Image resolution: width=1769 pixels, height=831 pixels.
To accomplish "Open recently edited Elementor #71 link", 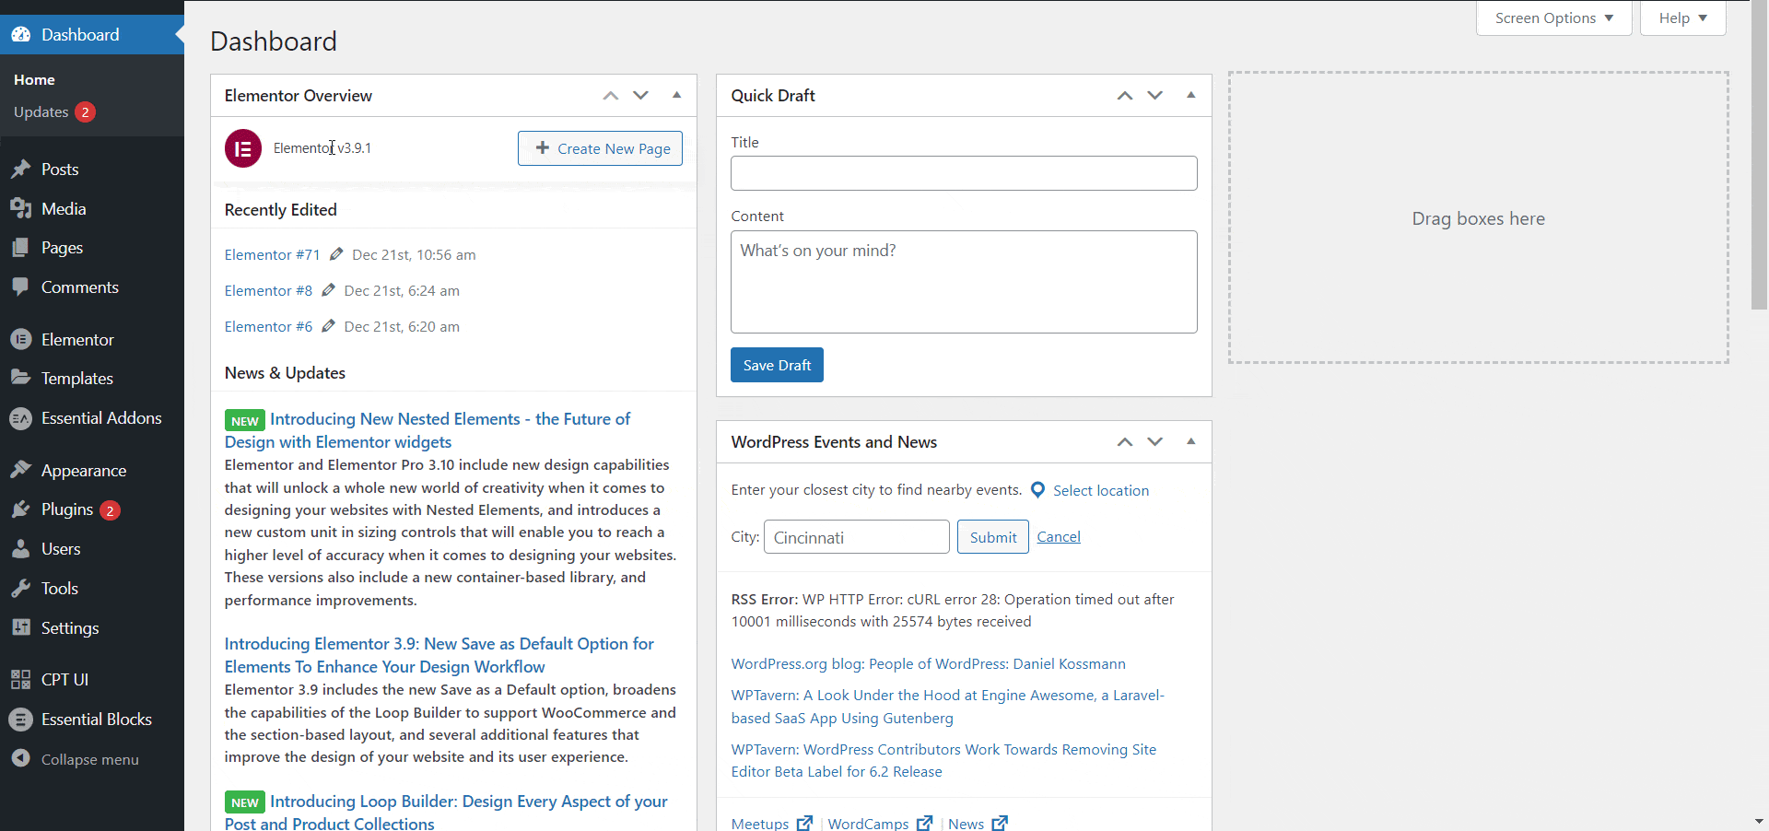I will [272, 255].
